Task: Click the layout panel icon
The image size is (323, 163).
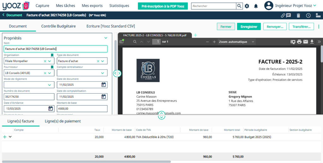Action: 318,15
